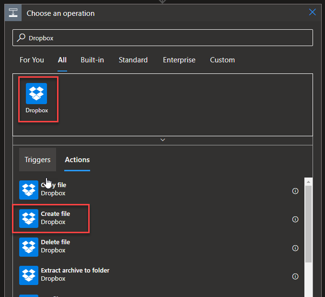The image size is (325, 297).
Task: Open the For You filter tab
Action: 32,60
